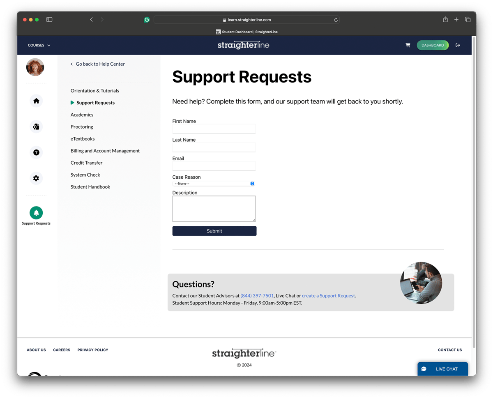This screenshot has height=398, width=493.
Task: Click the Grammarly icon in address bar
Action: (x=147, y=19)
